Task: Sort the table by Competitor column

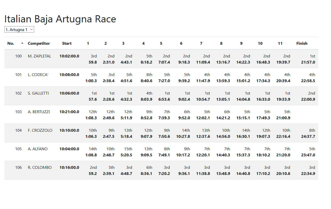Action: coord(39,43)
